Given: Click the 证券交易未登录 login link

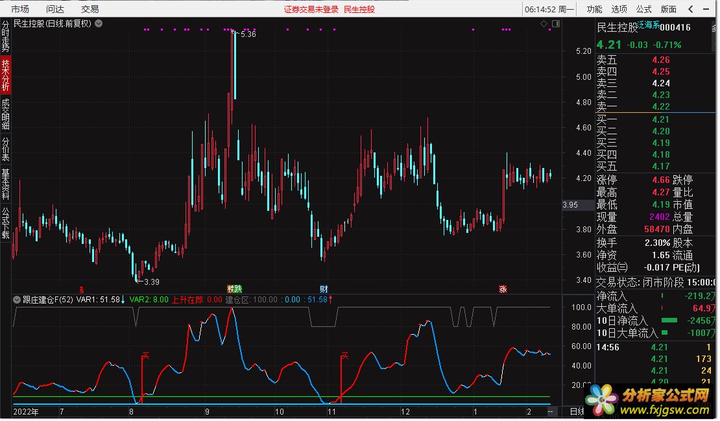Looking at the screenshot, I should pyautogui.click(x=311, y=9).
